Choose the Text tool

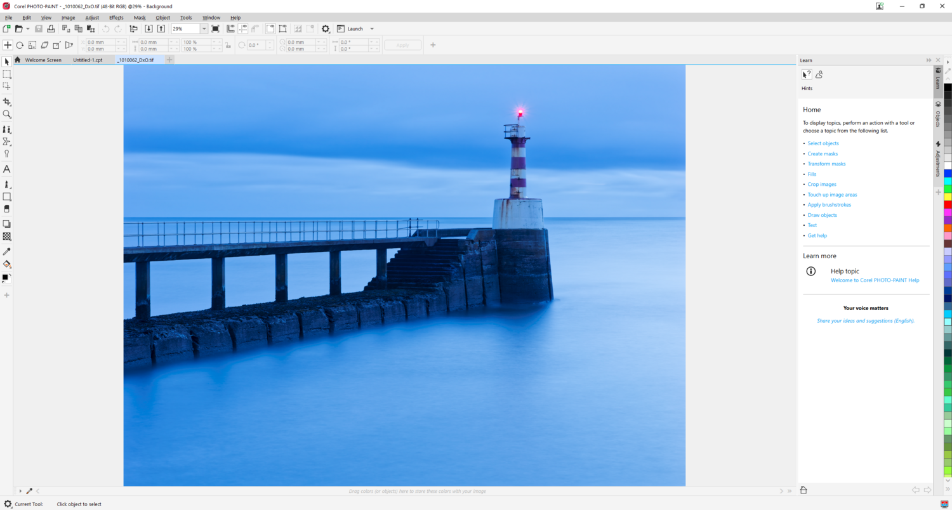click(7, 169)
